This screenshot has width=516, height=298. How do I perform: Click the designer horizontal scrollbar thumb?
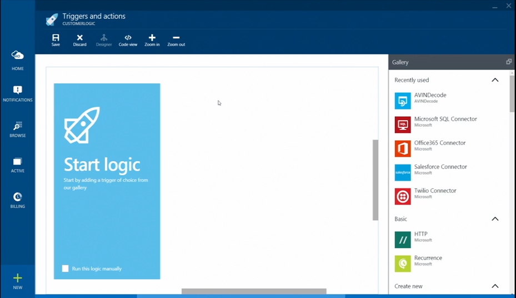(x=254, y=291)
